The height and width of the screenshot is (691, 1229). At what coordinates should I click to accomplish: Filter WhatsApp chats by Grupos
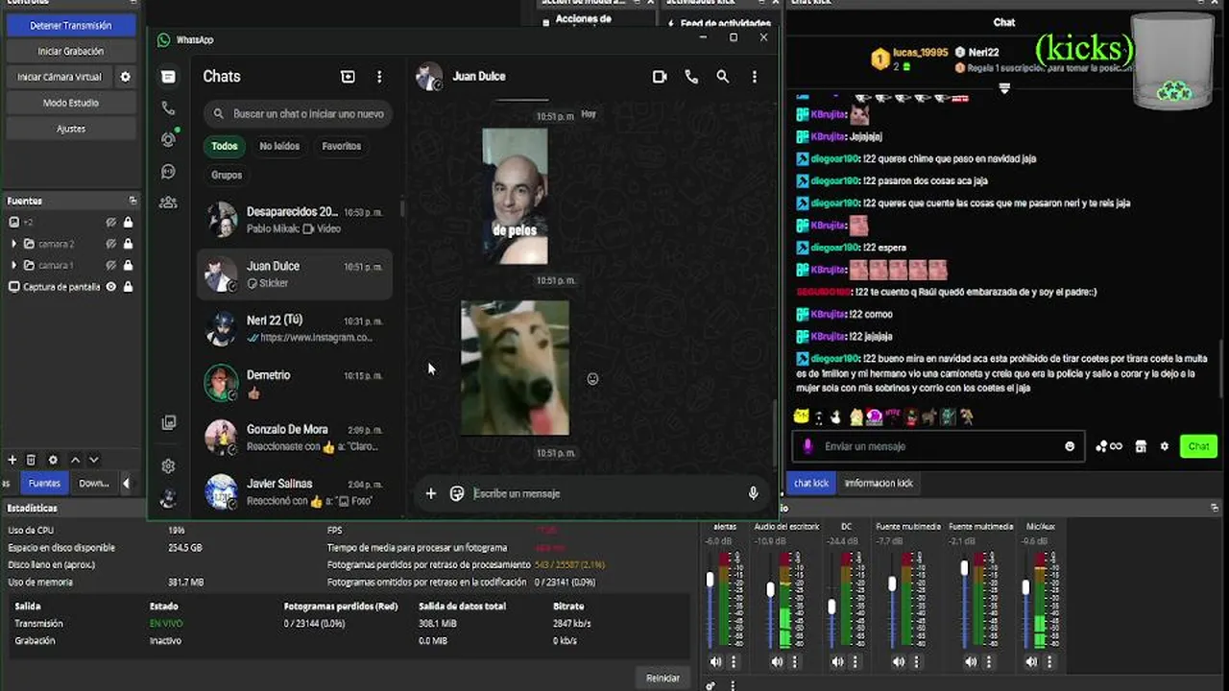tap(227, 175)
